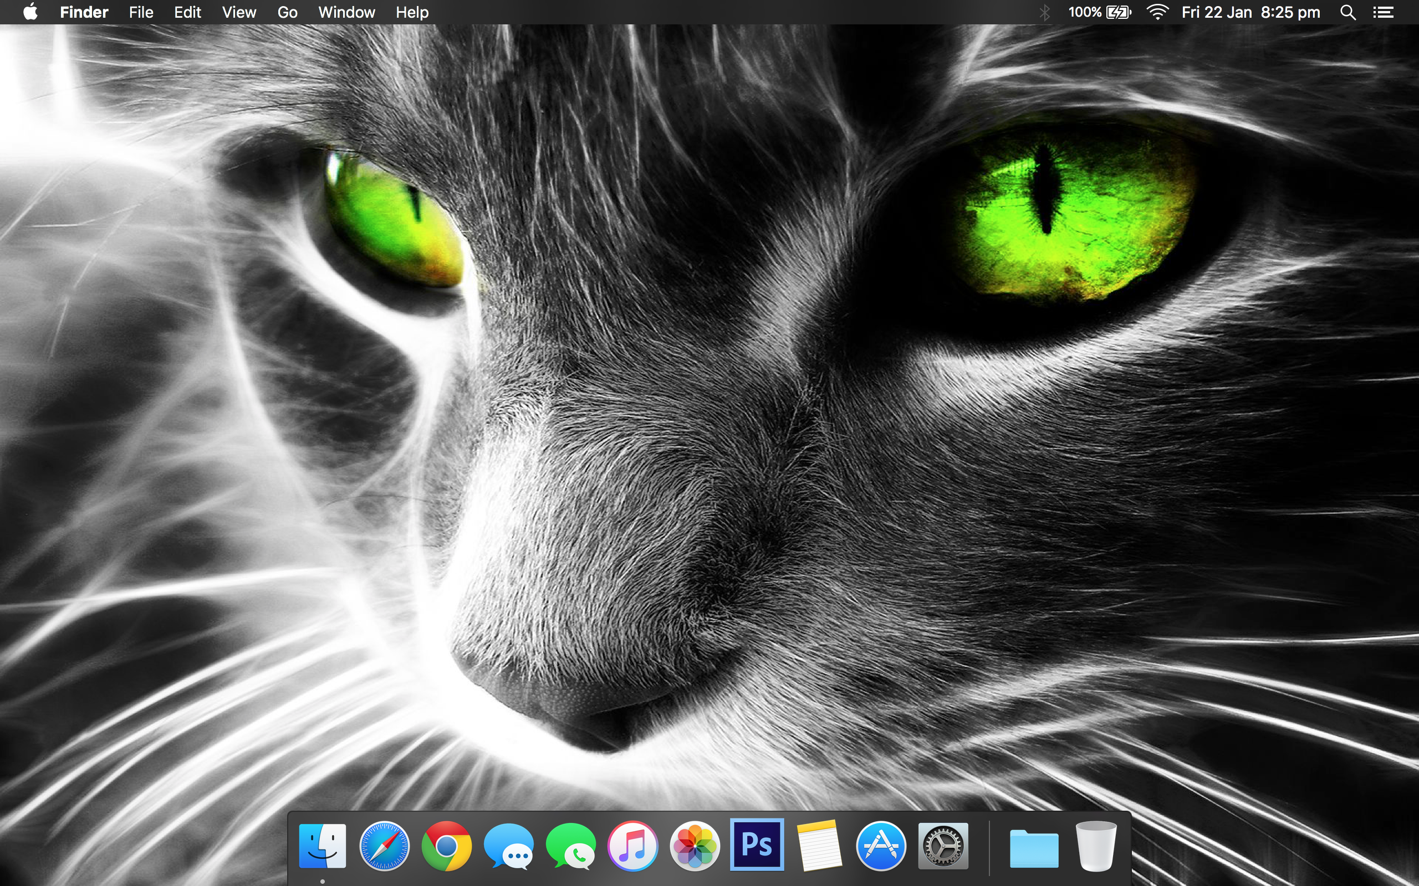Open the Notes app icon
Image resolution: width=1419 pixels, height=886 pixels.
819,846
